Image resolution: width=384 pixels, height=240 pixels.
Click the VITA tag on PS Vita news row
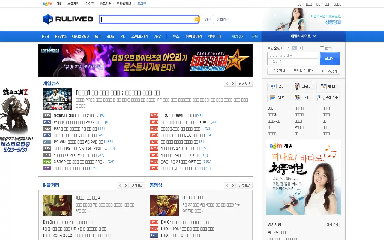point(47,142)
